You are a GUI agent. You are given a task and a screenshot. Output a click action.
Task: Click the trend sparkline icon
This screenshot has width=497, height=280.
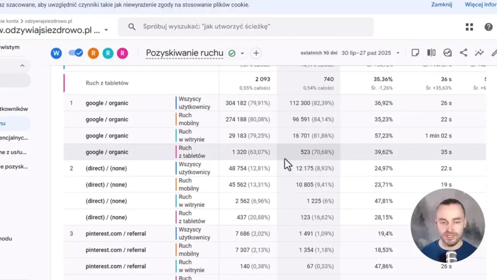coord(479,52)
